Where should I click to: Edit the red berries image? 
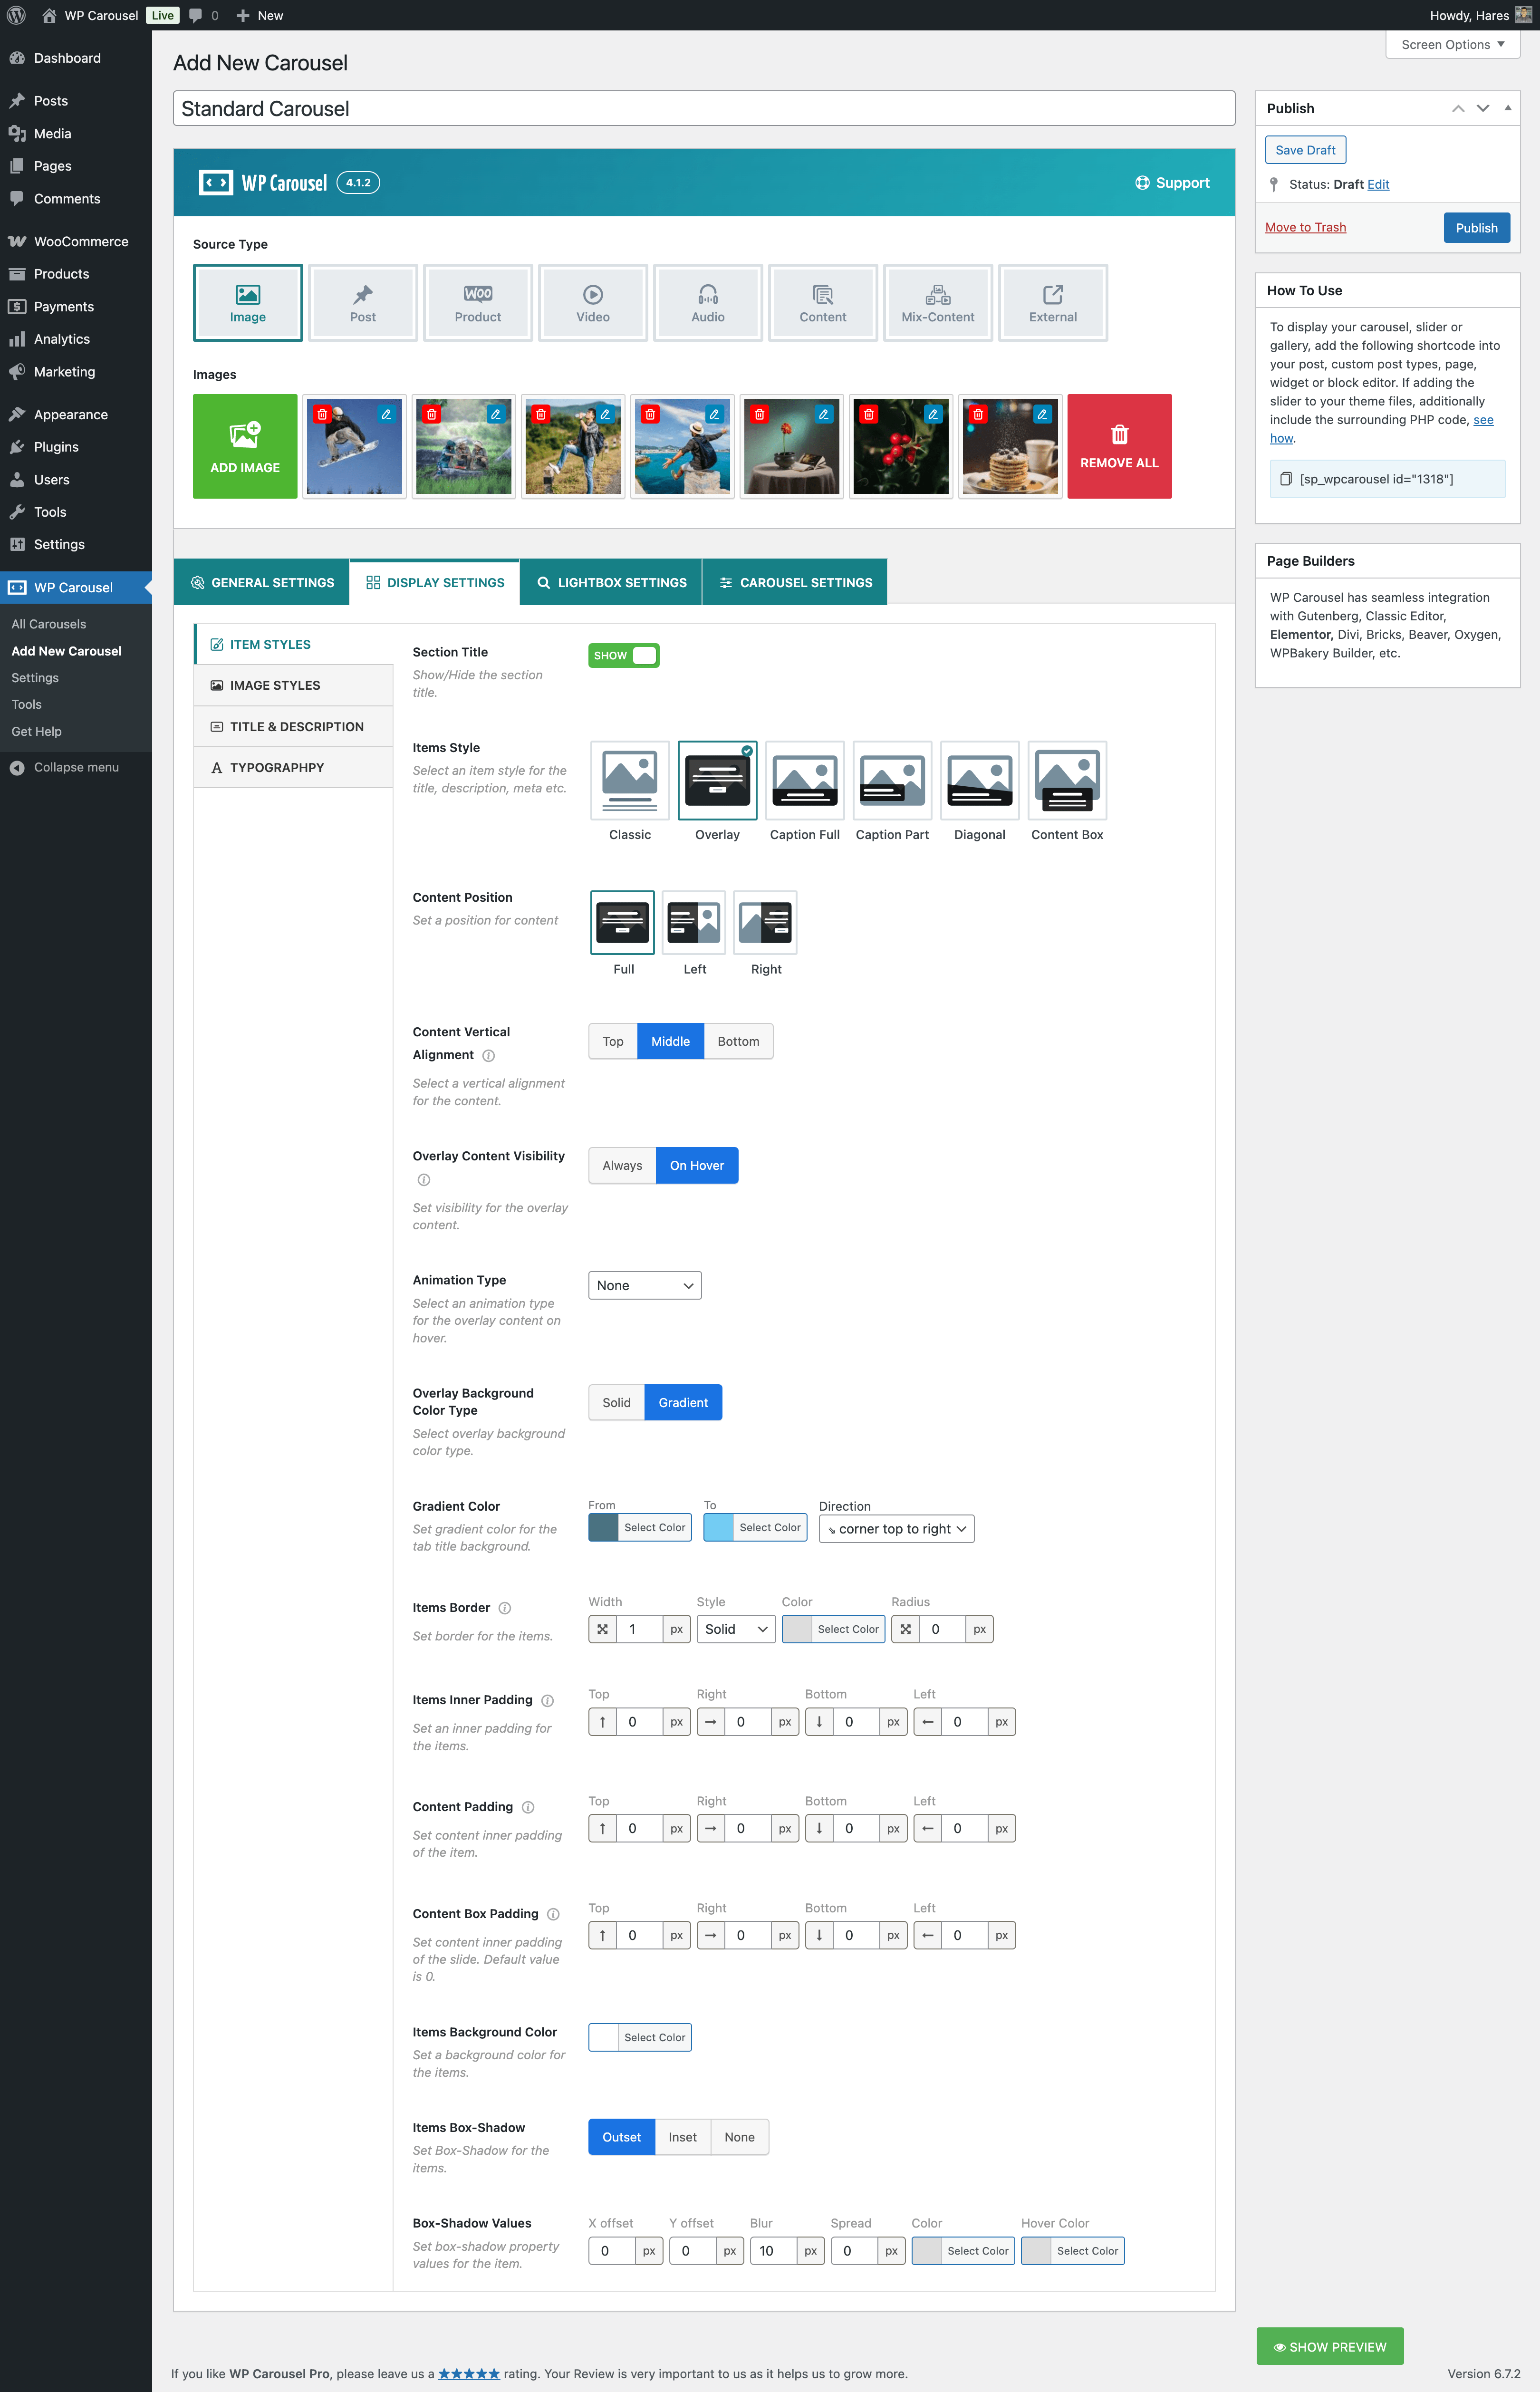pos(933,414)
